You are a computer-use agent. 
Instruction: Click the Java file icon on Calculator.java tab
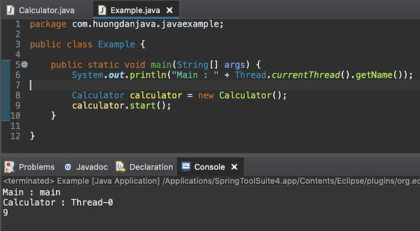point(10,10)
